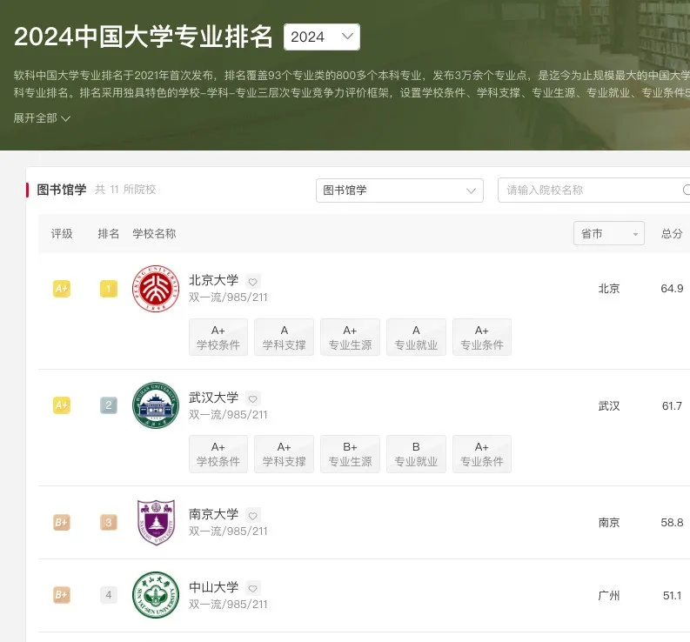Open the 中山大学 school link
This screenshot has height=642, width=690.
pos(213,587)
